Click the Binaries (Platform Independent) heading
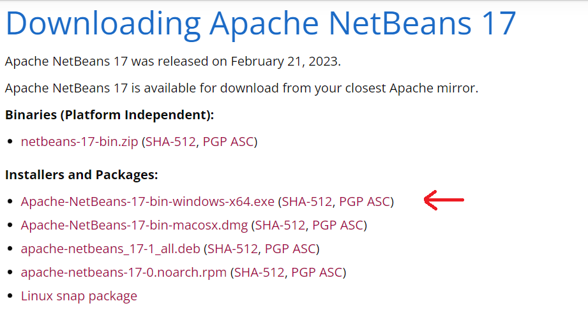 point(109,115)
